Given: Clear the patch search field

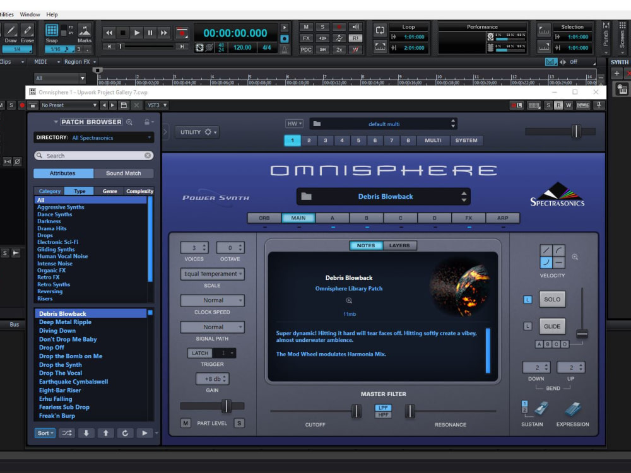Looking at the screenshot, I should point(148,155).
